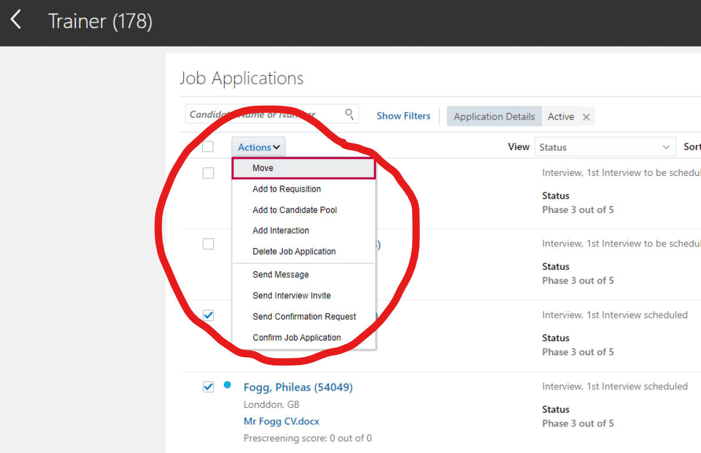
Task: Remove the Active filter chip
Action: [x=586, y=117]
